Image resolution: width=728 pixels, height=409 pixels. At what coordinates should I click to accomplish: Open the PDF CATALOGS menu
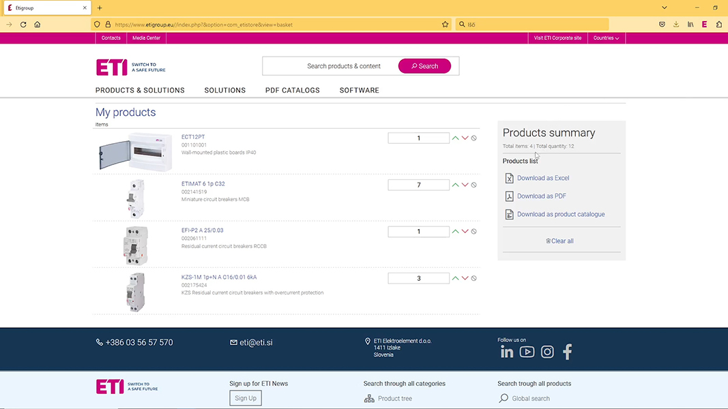(292, 90)
